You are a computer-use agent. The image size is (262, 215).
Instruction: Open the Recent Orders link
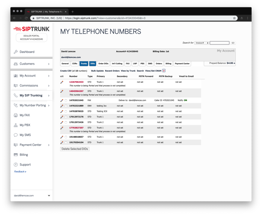pos(112,71)
